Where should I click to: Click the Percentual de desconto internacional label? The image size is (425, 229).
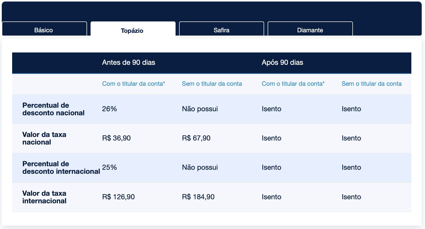coord(61,167)
